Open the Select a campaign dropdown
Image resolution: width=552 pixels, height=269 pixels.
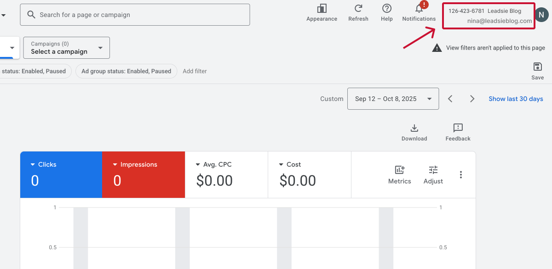tap(66, 48)
